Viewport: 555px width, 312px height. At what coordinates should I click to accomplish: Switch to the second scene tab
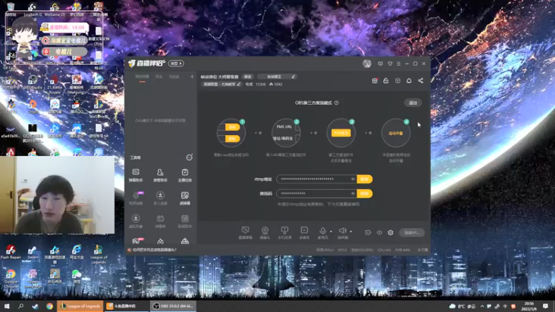click(x=159, y=77)
